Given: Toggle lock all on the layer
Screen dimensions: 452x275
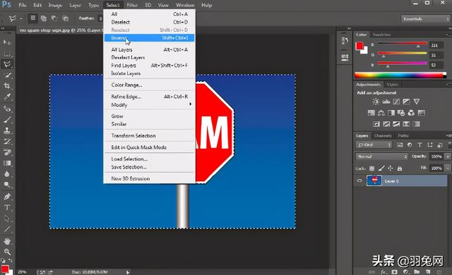Looking at the screenshot, I should coord(400,169).
